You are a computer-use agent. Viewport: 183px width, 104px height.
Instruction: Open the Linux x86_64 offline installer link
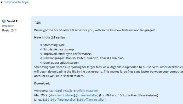60,100
